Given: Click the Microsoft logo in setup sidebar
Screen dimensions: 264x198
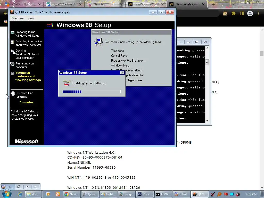Looking at the screenshot, I should (x=27, y=142).
